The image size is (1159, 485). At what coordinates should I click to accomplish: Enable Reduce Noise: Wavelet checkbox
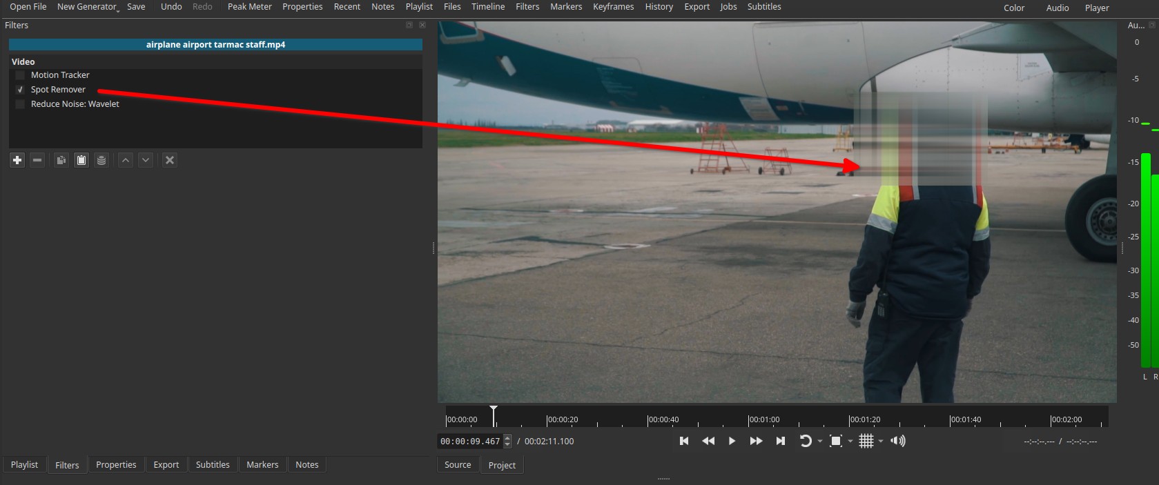click(20, 104)
